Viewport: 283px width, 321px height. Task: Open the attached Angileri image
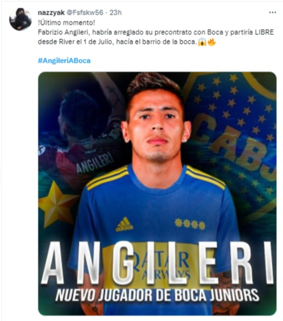[157, 193]
